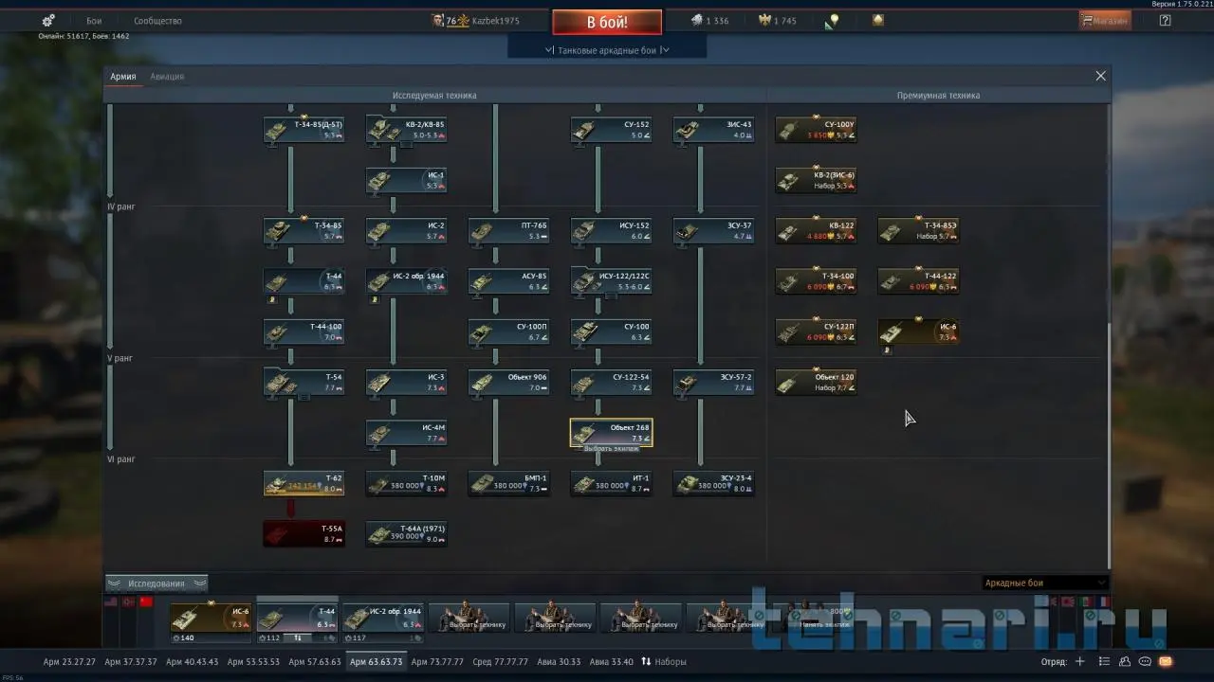This screenshot has width=1214, height=682.
Task: Open the Бои menu
Action: tap(94, 21)
